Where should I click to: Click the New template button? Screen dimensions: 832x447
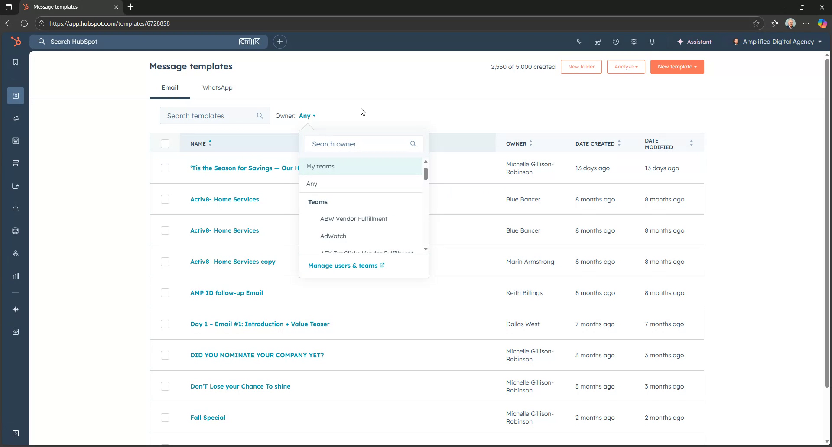pyautogui.click(x=677, y=66)
